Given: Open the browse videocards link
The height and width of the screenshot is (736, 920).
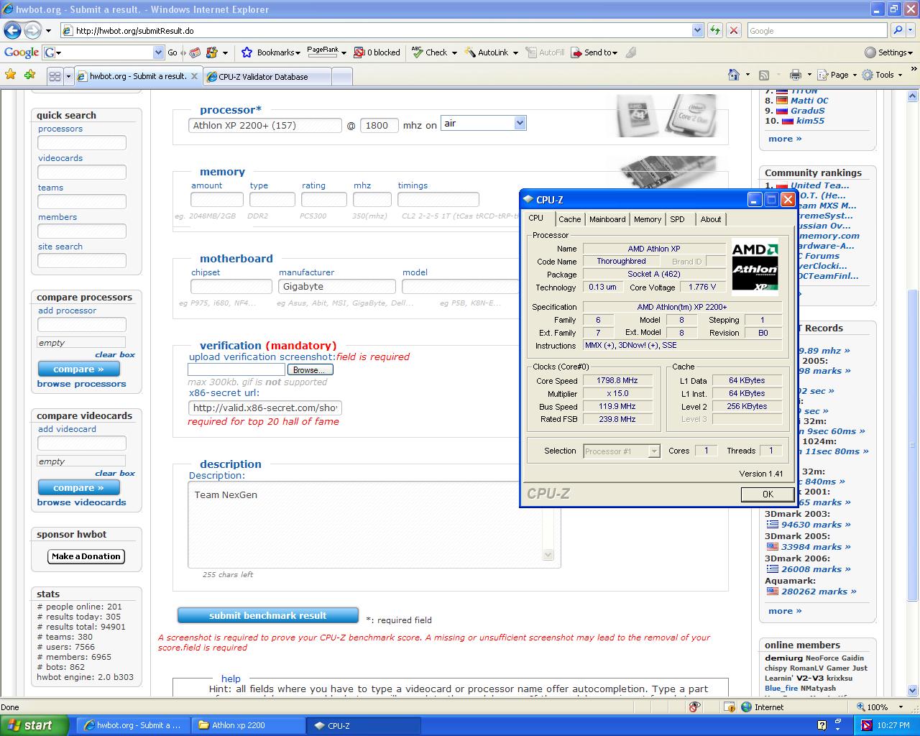Looking at the screenshot, I should [x=81, y=502].
